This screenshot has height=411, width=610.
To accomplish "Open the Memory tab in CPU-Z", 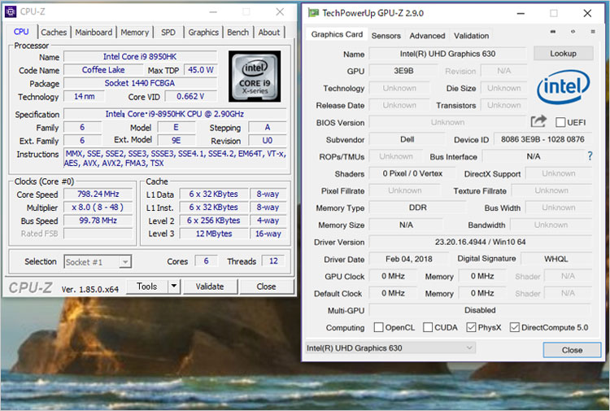I will point(134,33).
